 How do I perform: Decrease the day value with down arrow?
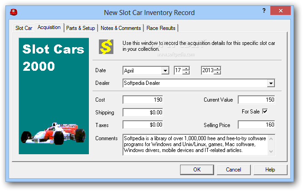[186, 72]
